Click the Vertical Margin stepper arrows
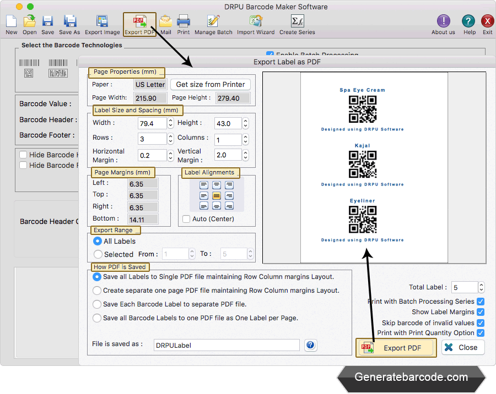The width and height of the screenshot is (496, 394). pos(245,155)
